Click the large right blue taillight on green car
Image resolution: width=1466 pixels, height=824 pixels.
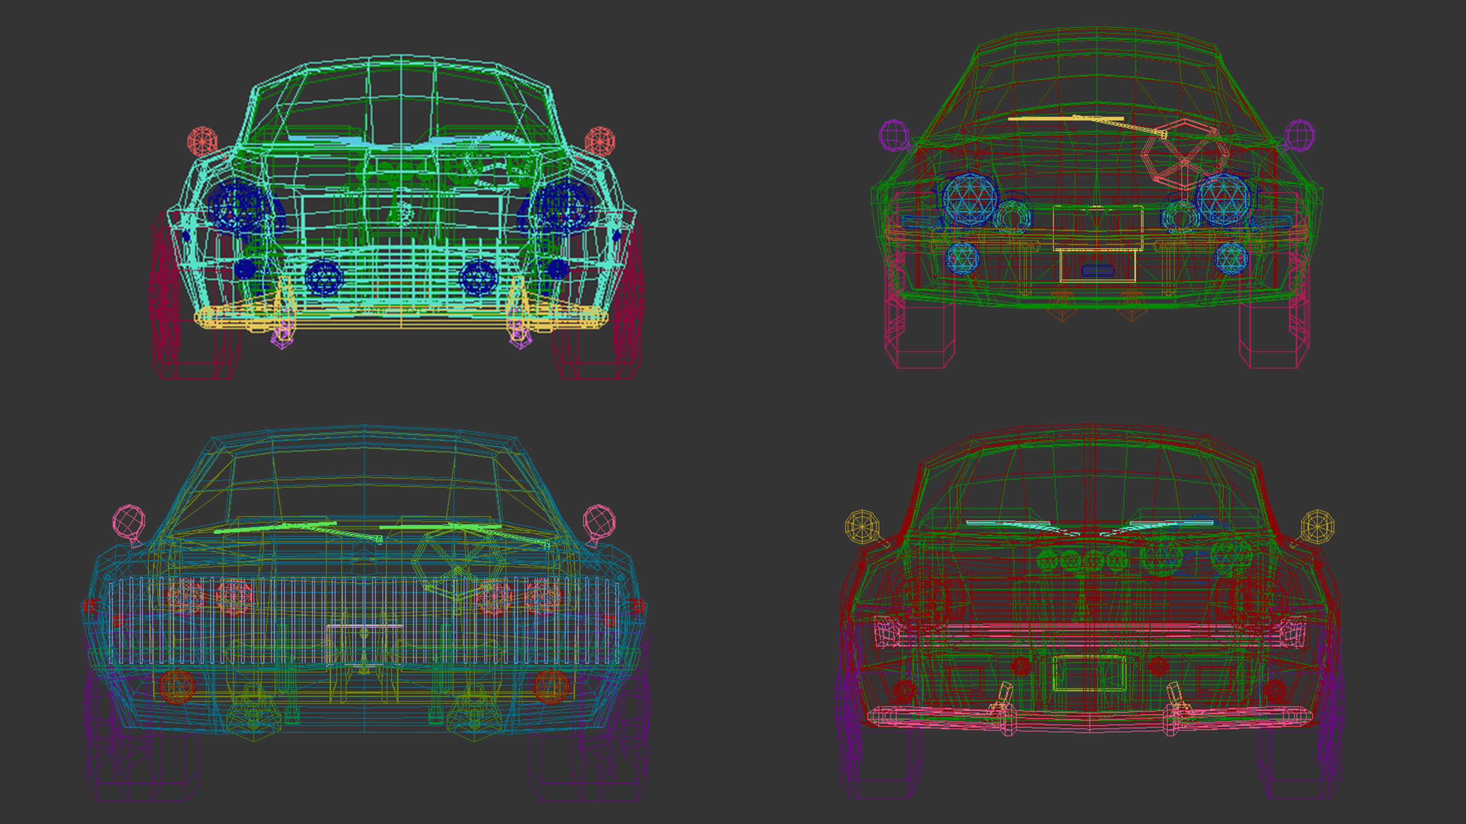1223,199
